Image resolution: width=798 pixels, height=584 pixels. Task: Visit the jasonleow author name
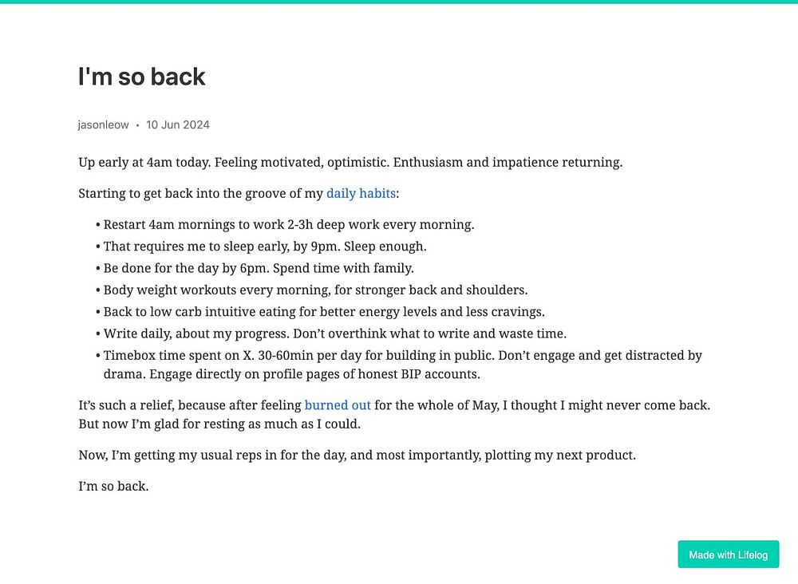tap(103, 124)
